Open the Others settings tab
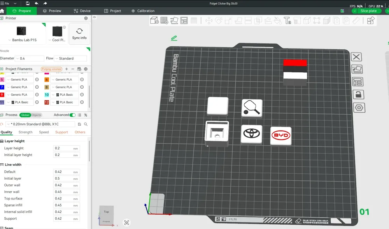Image resolution: width=389 pixels, height=229 pixels. (x=80, y=132)
